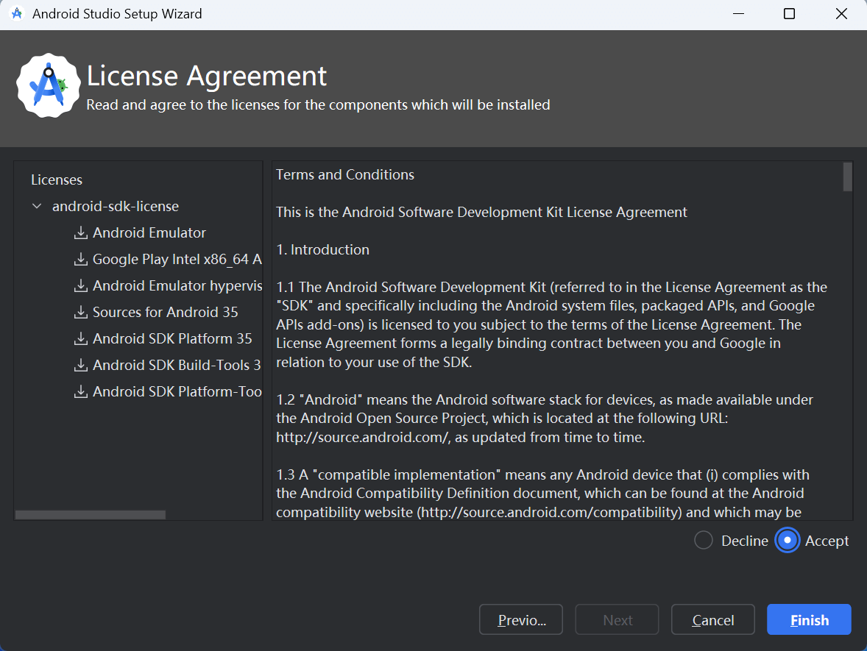Viewport: 867px width, 651px height.
Task: Collapse the android-sdk-license tree node
Action: (x=37, y=206)
